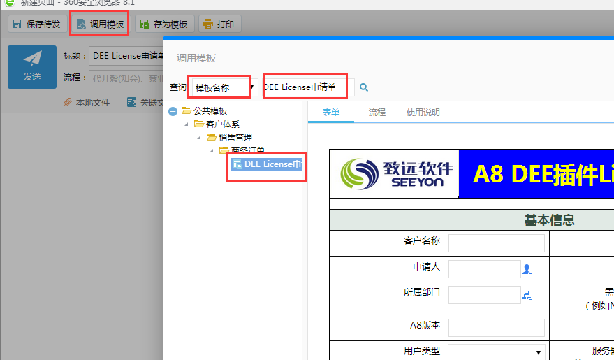Collapse the 公共模板 root node
614x360 pixels.
pyautogui.click(x=173, y=112)
